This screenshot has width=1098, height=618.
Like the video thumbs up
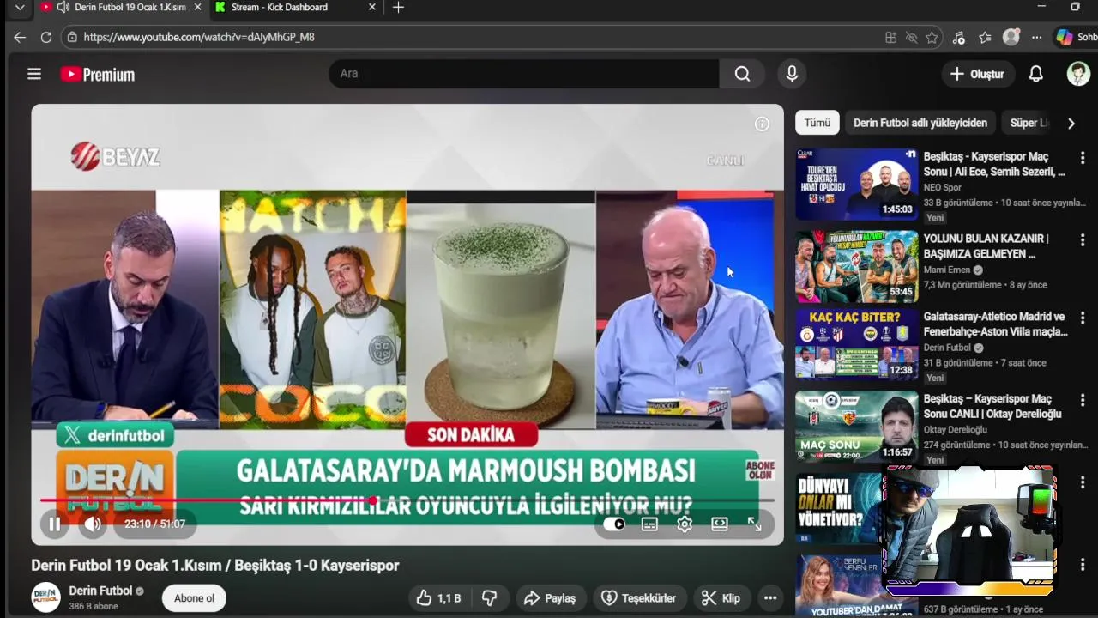pyautogui.click(x=439, y=598)
